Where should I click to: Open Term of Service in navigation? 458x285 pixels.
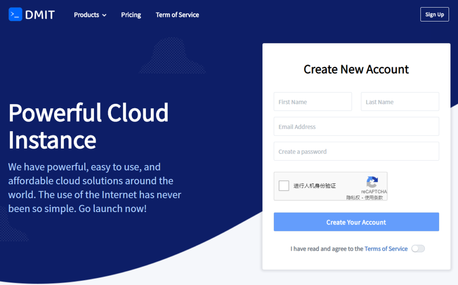[177, 15]
